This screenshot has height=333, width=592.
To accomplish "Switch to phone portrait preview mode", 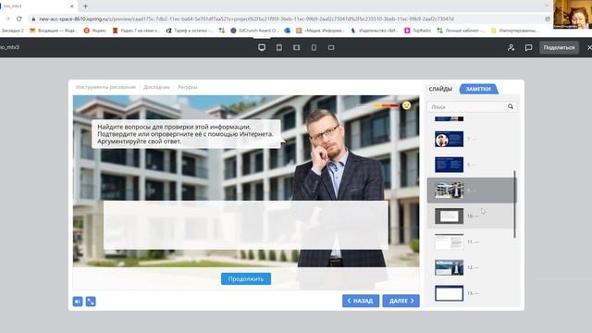I will 314,47.
